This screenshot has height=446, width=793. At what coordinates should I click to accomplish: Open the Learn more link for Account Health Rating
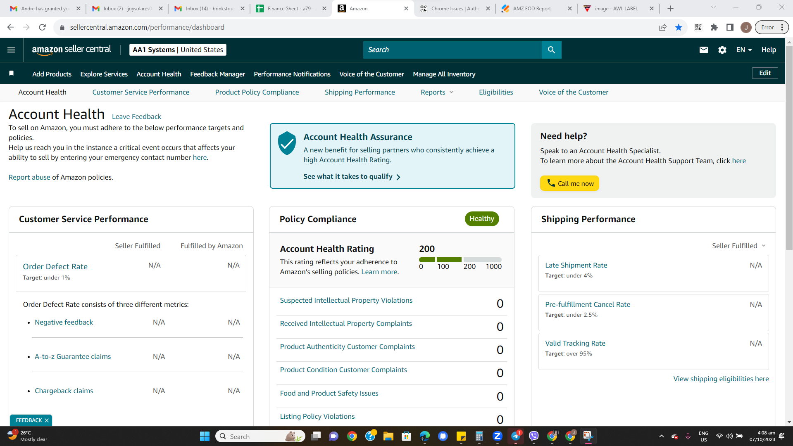pos(379,272)
